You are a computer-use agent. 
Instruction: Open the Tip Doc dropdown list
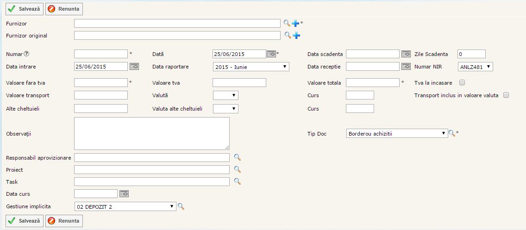[x=397, y=133]
